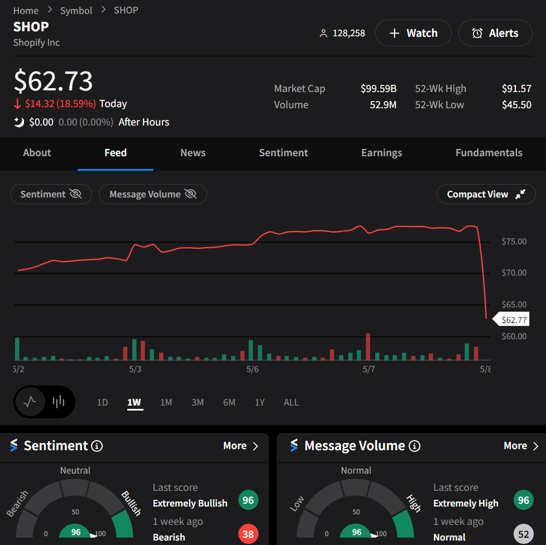The width and height of the screenshot is (546, 545).
Task: Click the watchers person icon beside 128,258
Action: click(x=323, y=33)
